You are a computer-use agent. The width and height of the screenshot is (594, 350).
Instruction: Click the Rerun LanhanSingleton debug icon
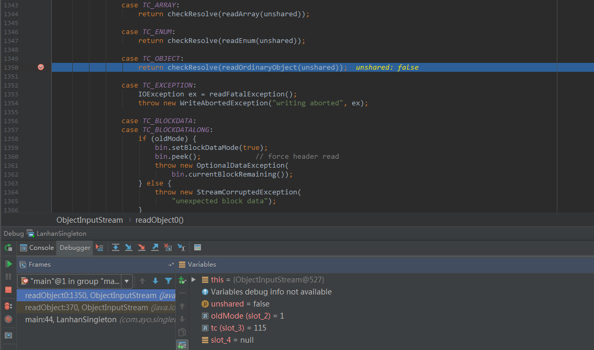coord(8,248)
